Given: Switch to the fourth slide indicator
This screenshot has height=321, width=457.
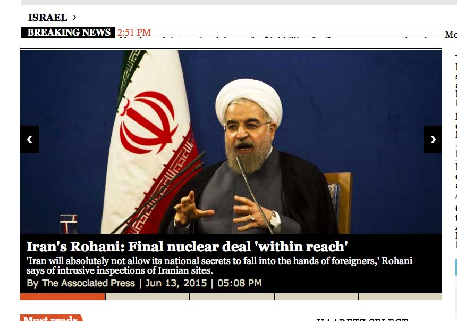Looking at the screenshot, I should (x=317, y=297).
